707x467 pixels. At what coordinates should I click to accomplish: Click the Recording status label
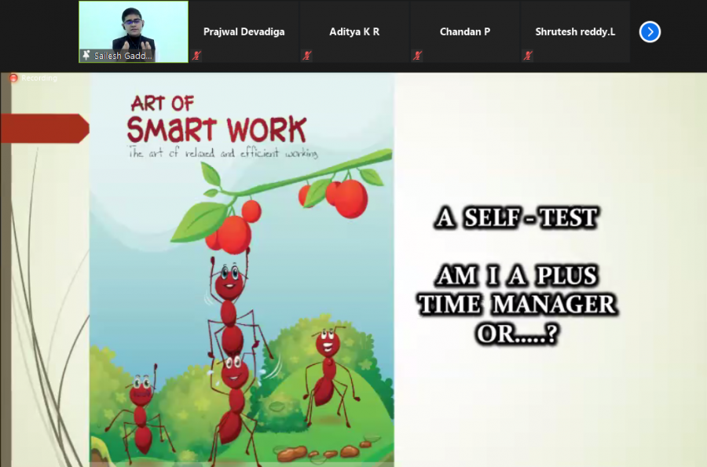(x=38, y=78)
